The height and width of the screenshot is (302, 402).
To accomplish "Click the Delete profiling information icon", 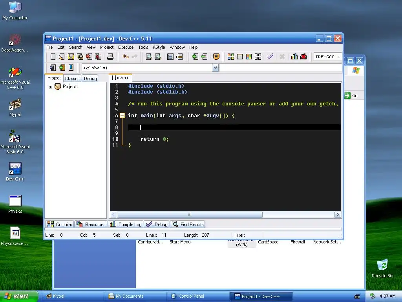I will [303, 57].
